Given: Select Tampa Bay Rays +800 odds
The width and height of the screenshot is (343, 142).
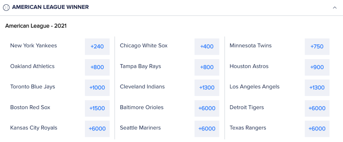Looking at the screenshot, I should tap(207, 67).
